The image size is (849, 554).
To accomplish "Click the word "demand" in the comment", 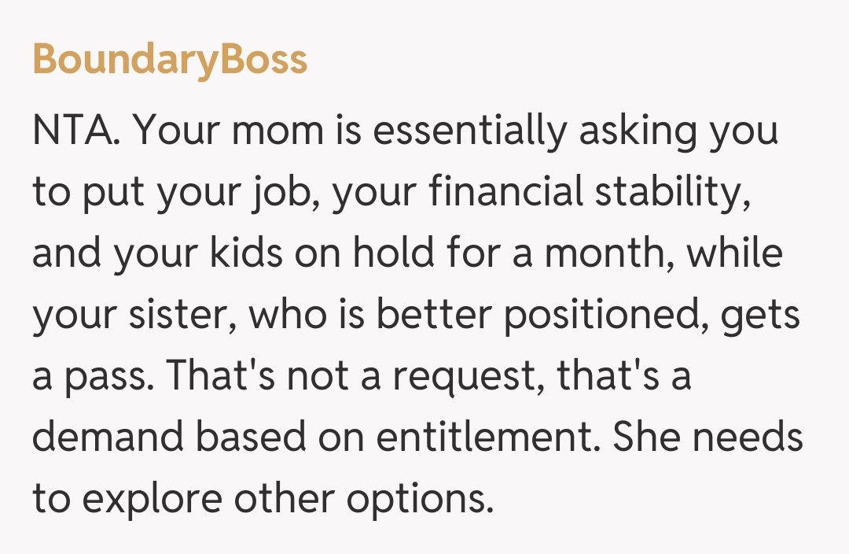I will point(108,438).
